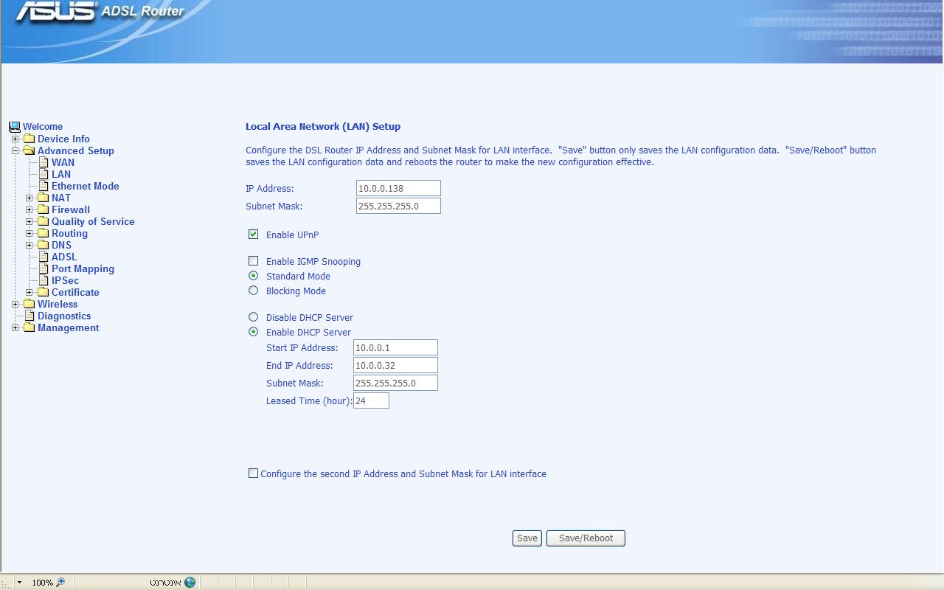Click the LAN page icon
This screenshot has height=590, width=944.
[44, 174]
